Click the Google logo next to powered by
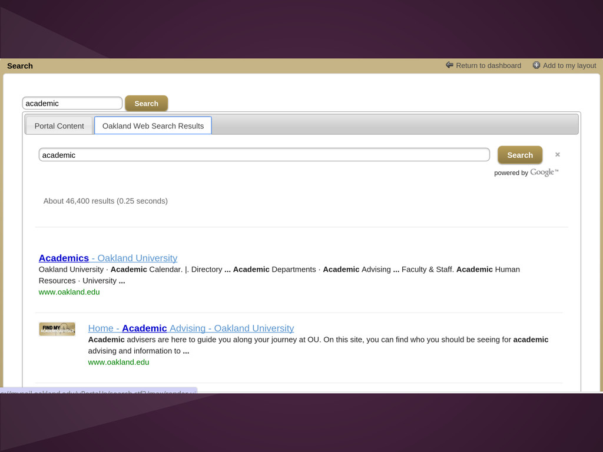The width and height of the screenshot is (603, 452). [544, 172]
